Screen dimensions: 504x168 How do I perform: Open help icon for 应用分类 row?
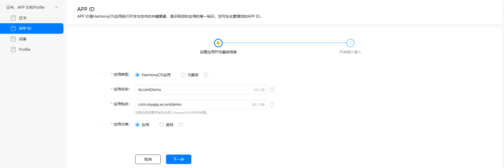pyautogui.click(x=181, y=125)
